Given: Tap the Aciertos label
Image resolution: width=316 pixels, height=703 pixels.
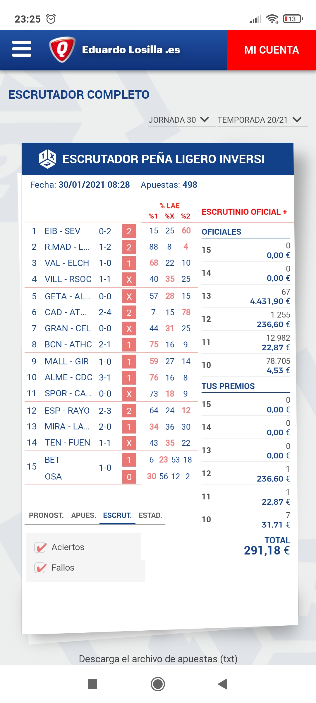Looking at the screenshot, I should pos(68,547).
